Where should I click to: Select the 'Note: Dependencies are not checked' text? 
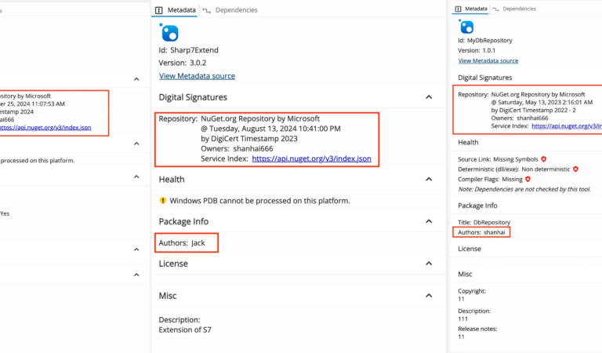524,189
